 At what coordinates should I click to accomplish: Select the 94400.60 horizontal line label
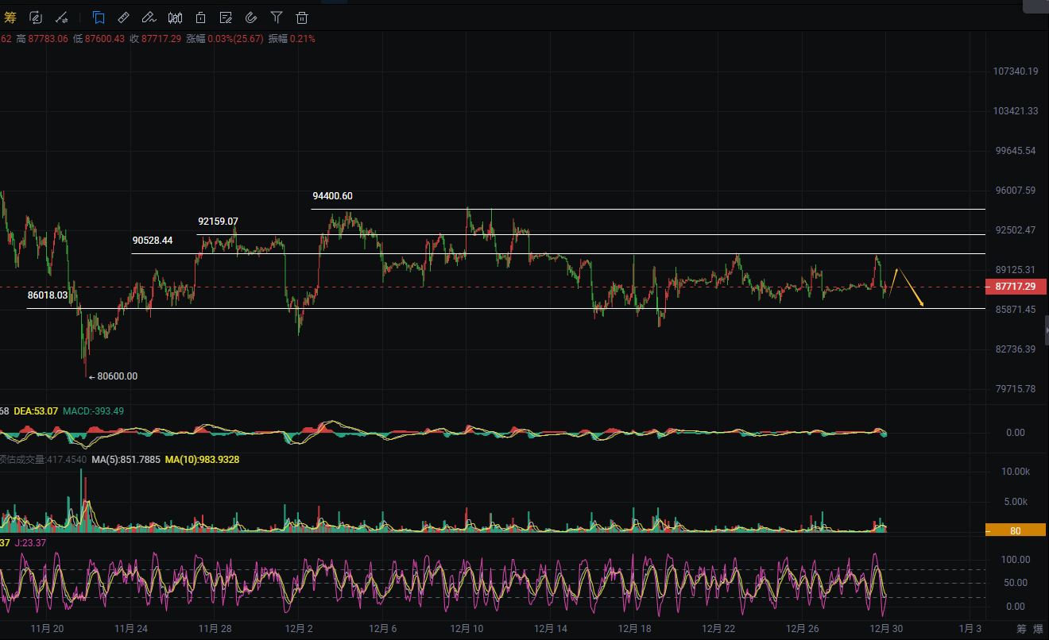coord(332,196)
